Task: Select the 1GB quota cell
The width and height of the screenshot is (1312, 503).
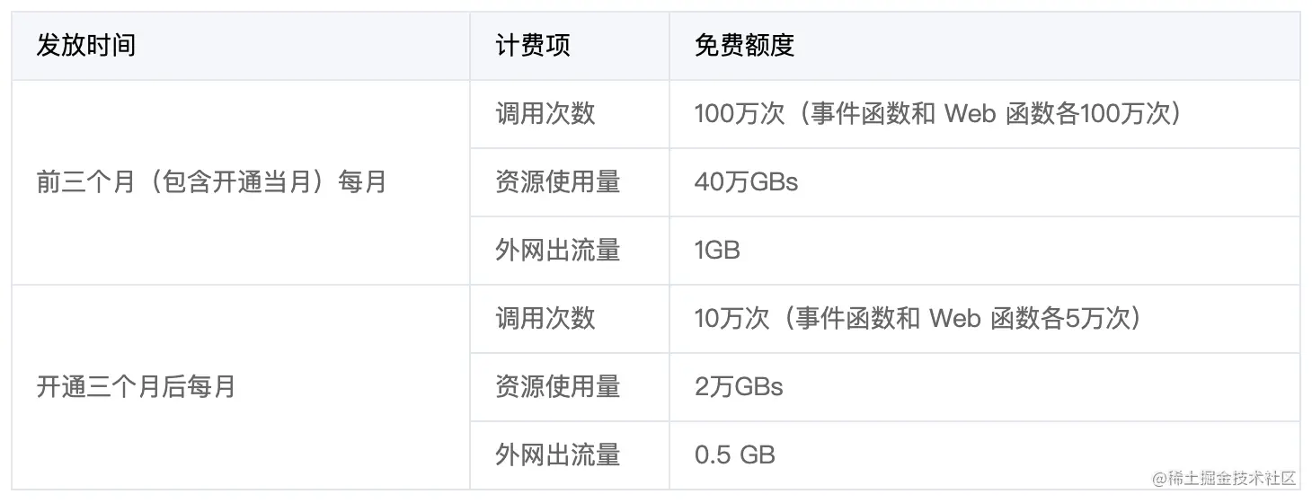Action: pos(717,251)
